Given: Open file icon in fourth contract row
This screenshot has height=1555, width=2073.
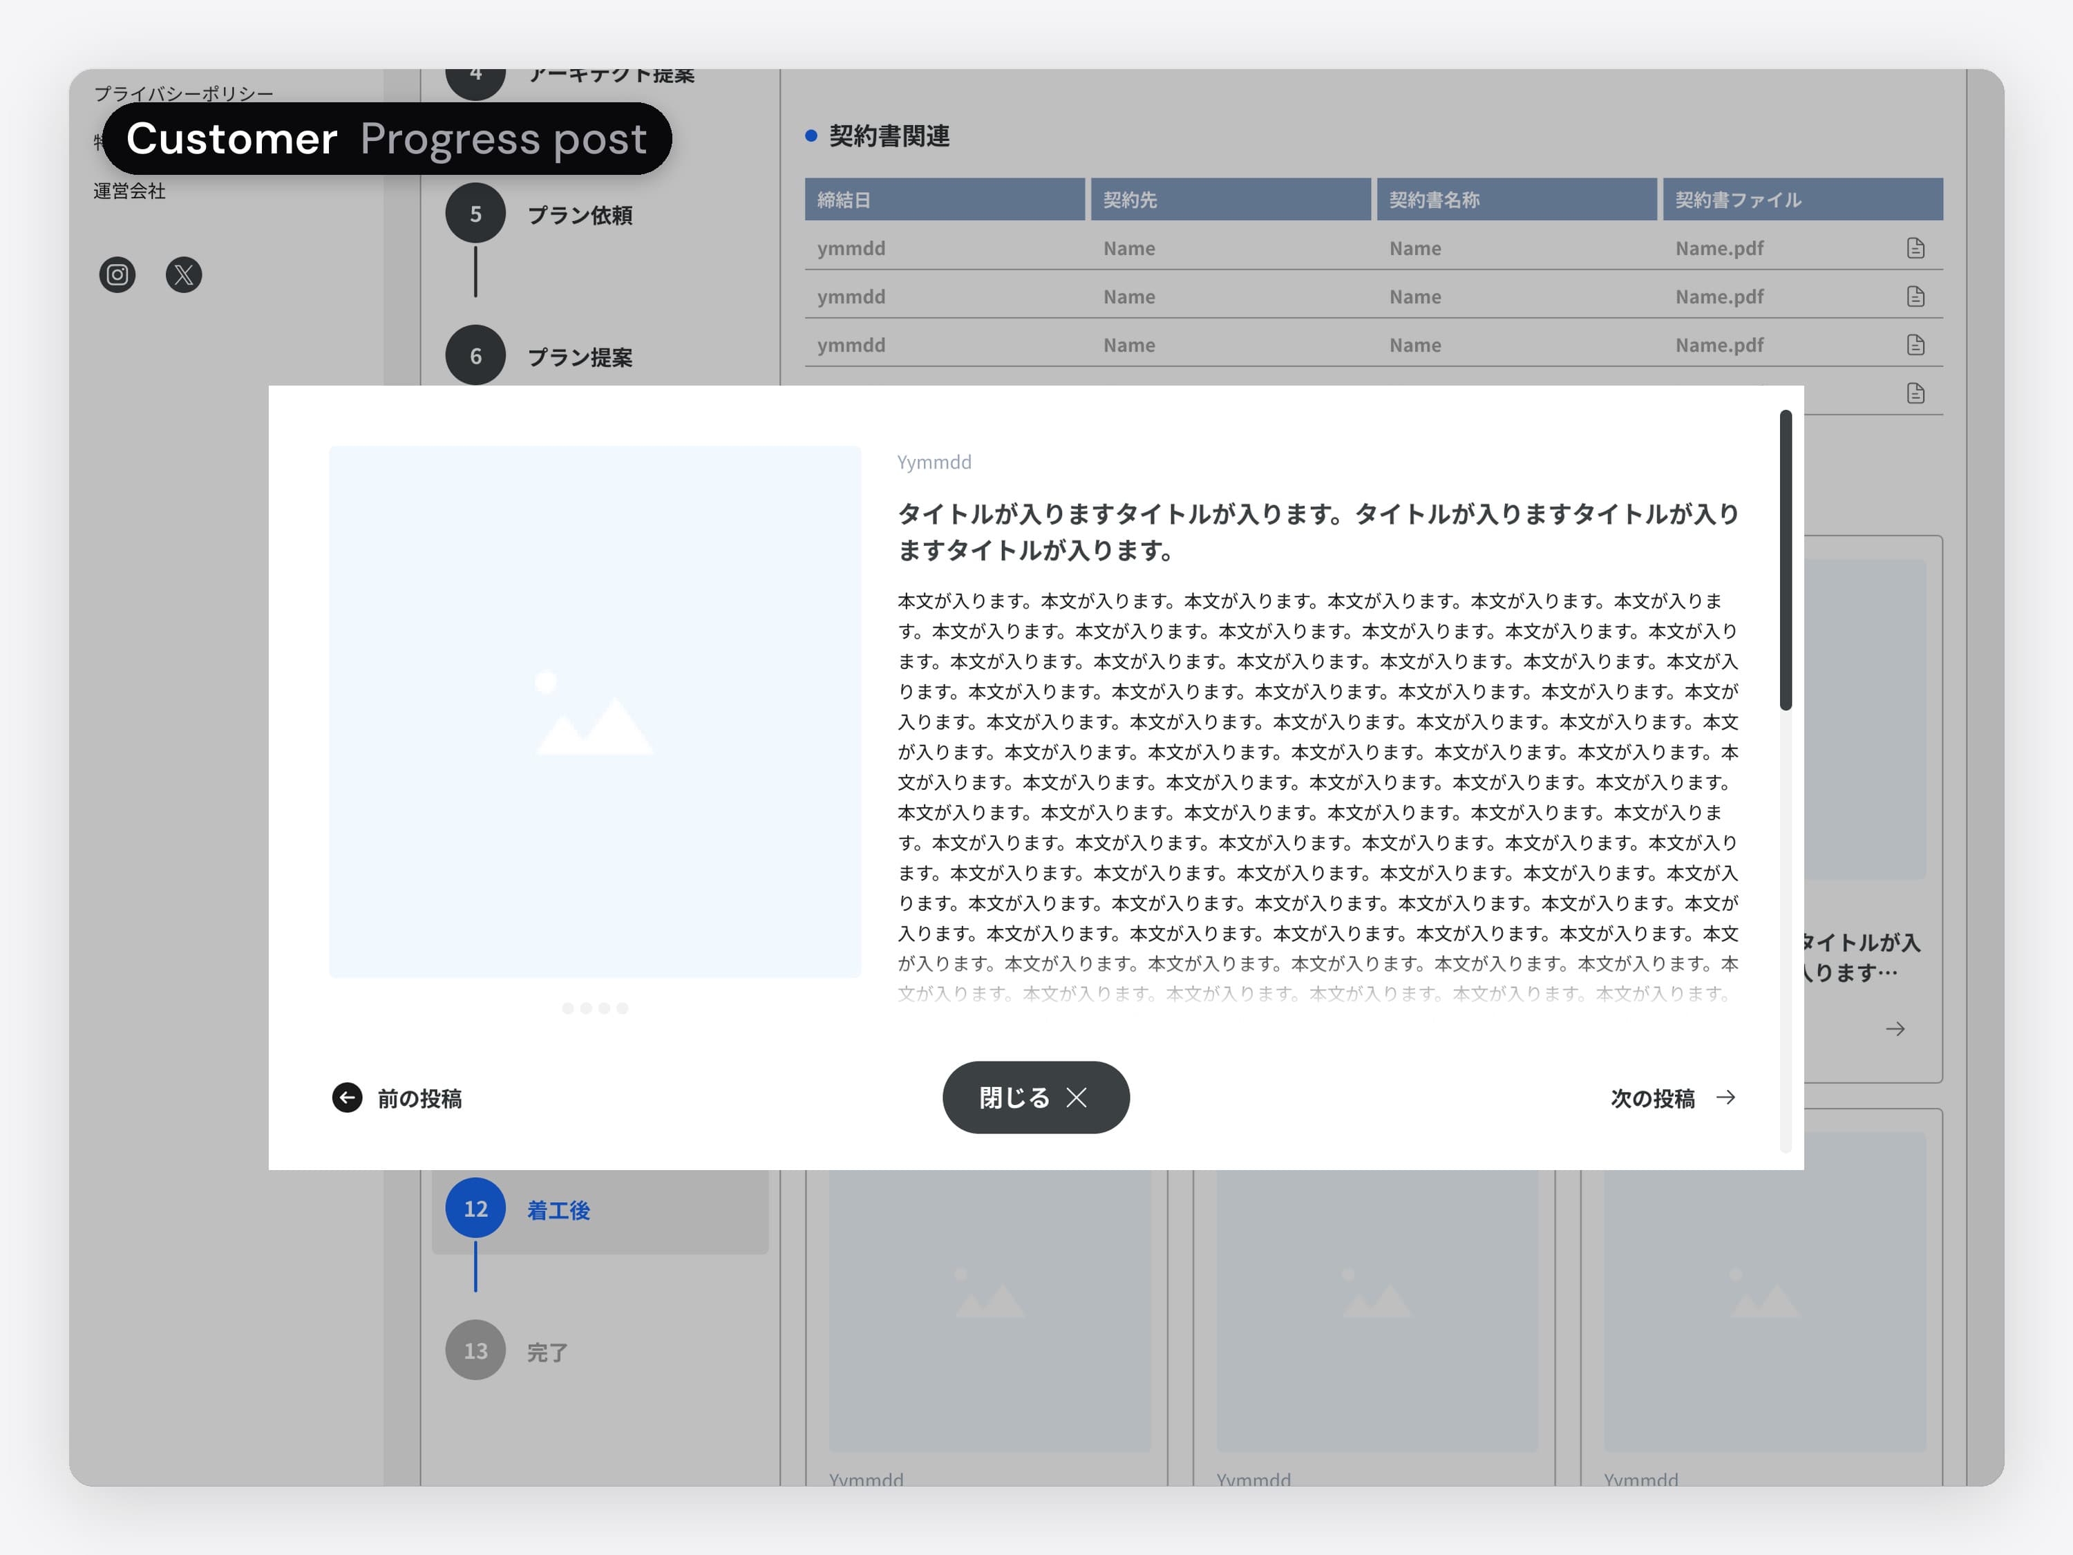Looking at the screenshot, I should click(1915, 393).
